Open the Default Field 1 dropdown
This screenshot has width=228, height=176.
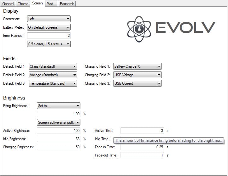53,66
